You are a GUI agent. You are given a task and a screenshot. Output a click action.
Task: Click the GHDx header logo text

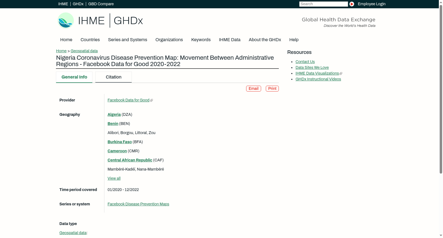pos(128,21)
